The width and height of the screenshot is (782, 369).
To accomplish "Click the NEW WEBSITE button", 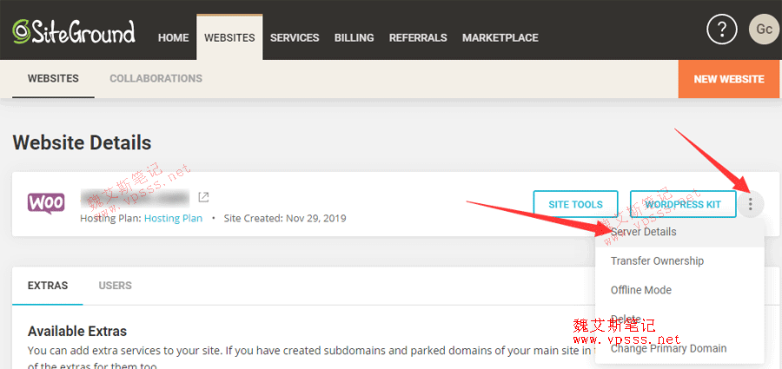I will [x=729, y=79].
